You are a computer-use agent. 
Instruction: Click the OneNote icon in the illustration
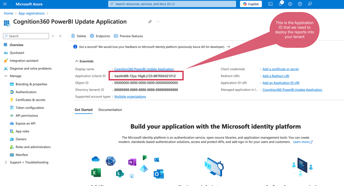132,162
